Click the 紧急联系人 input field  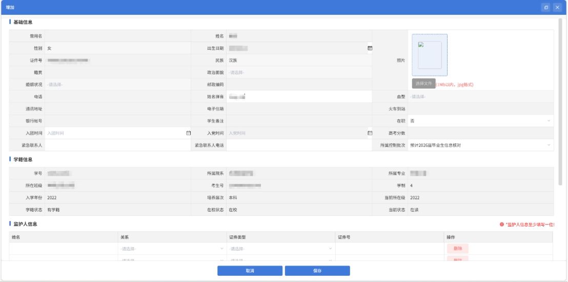click(x=117, y=145)
